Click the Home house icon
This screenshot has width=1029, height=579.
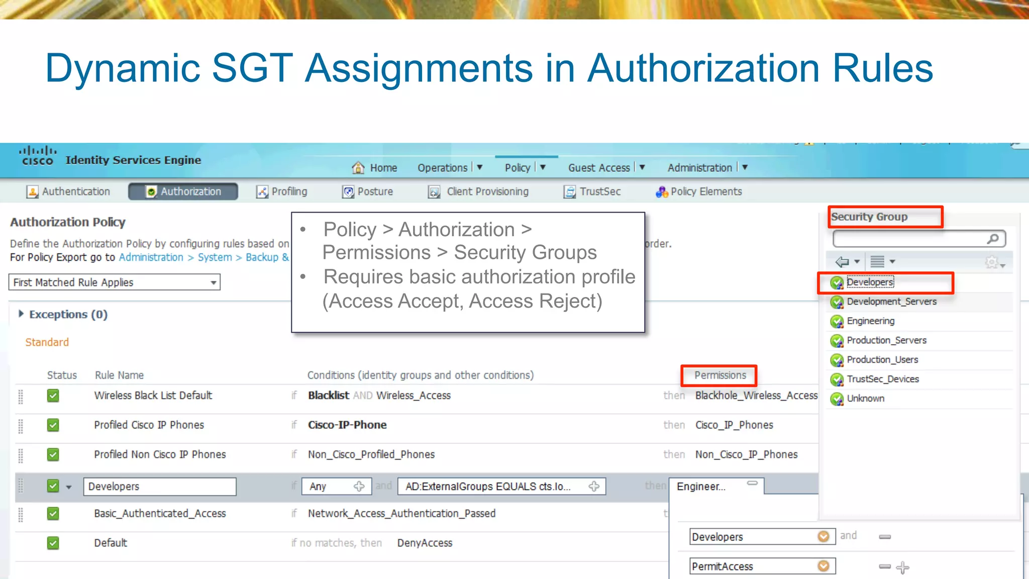358,167
